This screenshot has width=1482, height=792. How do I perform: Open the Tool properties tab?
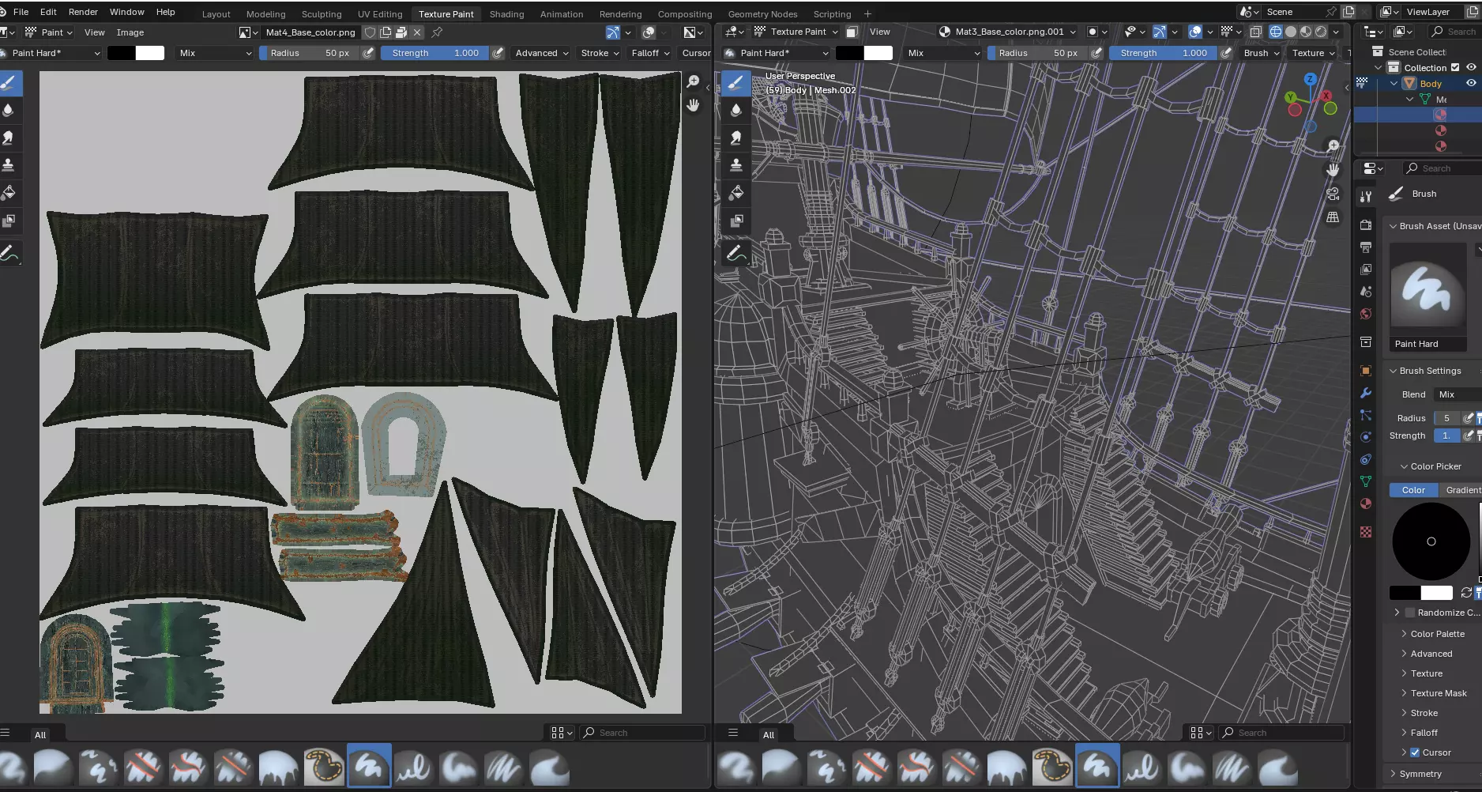pos(1366,197)
